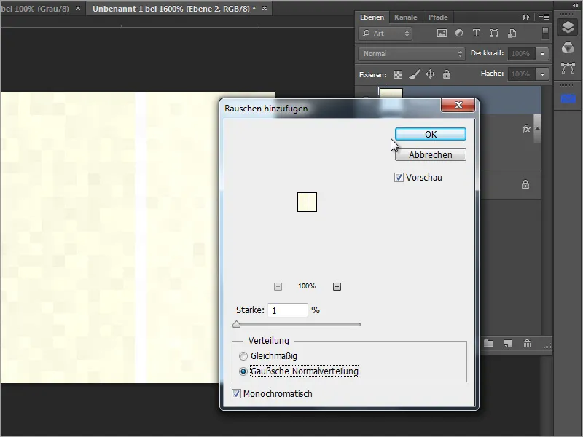Open the Normal blend mode dropdown

coord(412,53)
